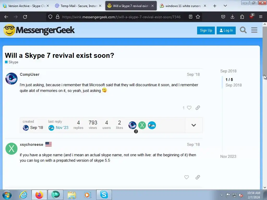Switch to Firefox taskbar button

coord(39,195)
